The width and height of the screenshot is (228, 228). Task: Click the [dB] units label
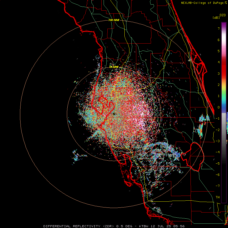point(216,17)
